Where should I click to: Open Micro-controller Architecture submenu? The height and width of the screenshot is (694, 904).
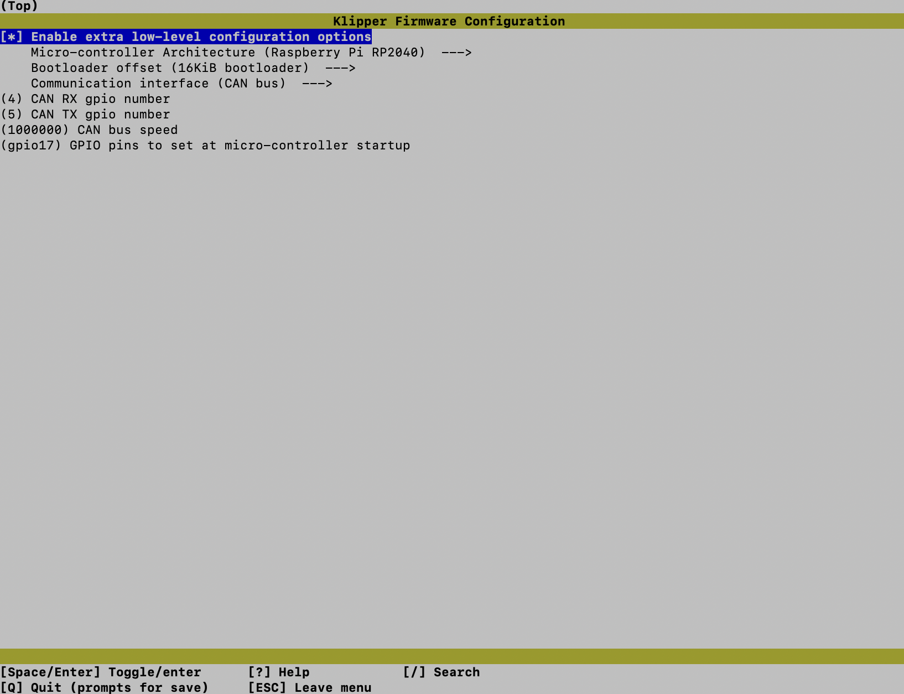point(251,52)
